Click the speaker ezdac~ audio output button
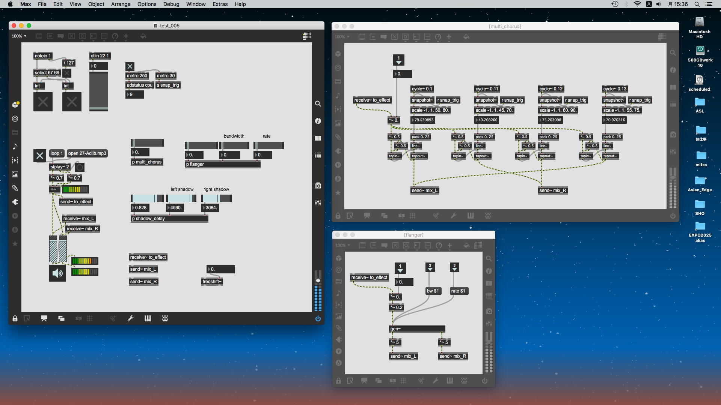The height and width of the screenshot is (405, 721). coord(57,273)
